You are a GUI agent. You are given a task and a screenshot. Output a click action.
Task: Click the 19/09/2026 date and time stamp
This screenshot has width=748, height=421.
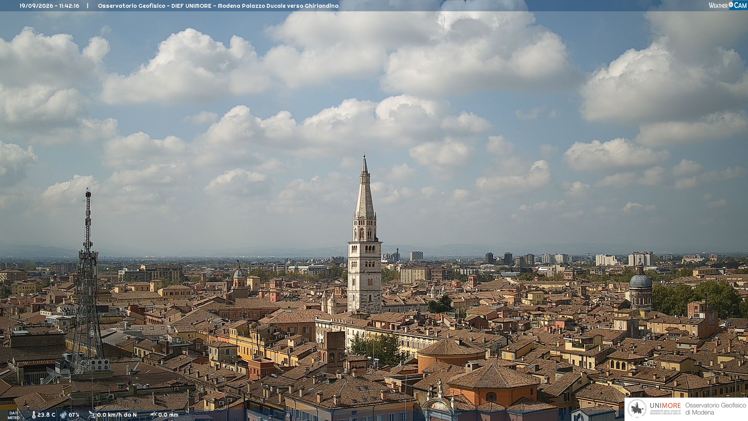(x=49, y=6)
